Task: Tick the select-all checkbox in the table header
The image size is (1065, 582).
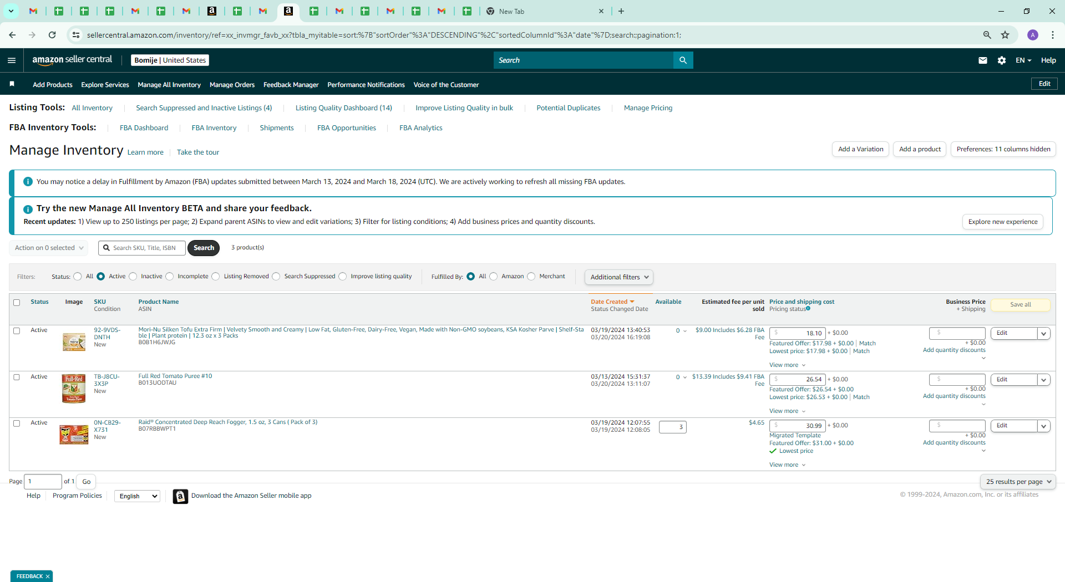Action: [x=17, y=303]
